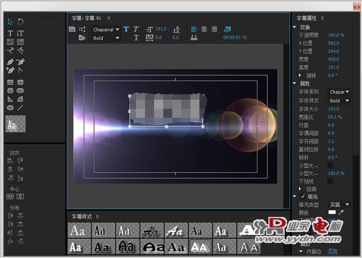Click the 添加 link beside 内描边

[332, 251]
